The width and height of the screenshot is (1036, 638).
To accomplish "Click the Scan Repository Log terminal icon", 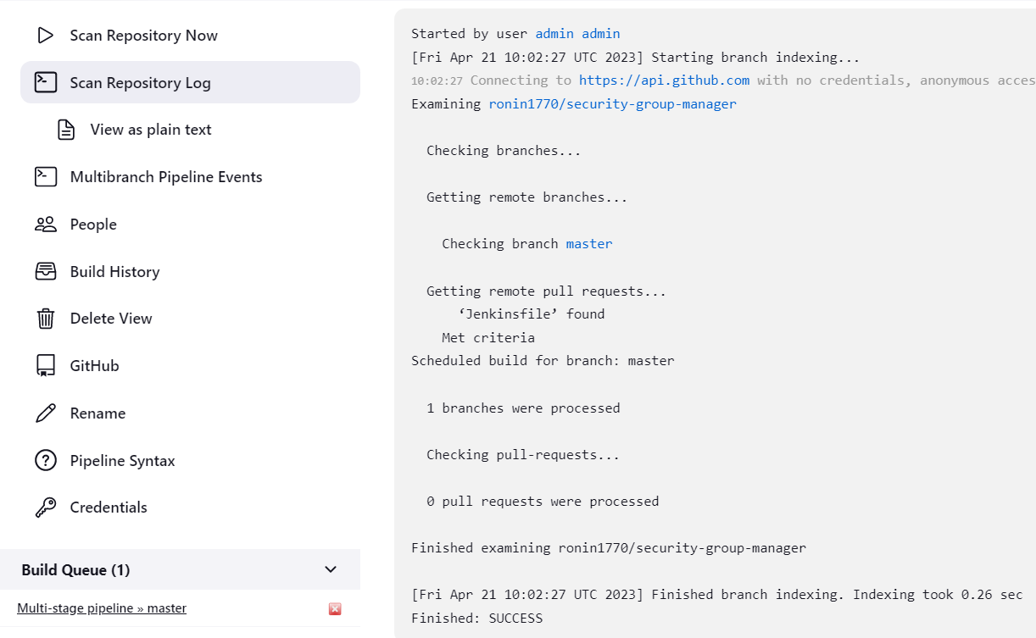I will coord(45,82).
